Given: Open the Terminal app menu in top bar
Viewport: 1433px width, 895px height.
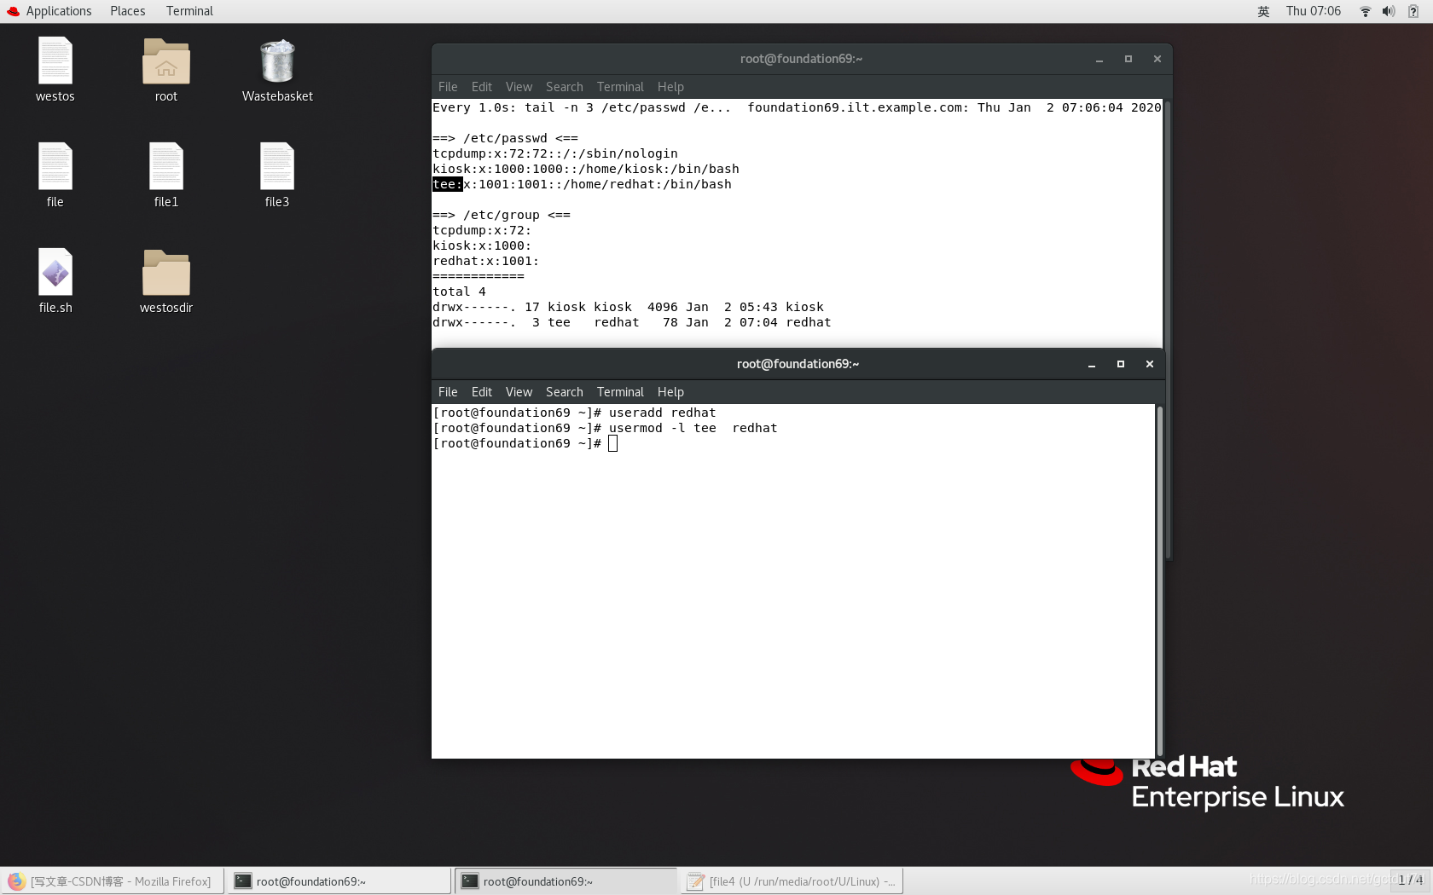Looking at the screenshot, I should pyautogui.click(x=189, y=11).
